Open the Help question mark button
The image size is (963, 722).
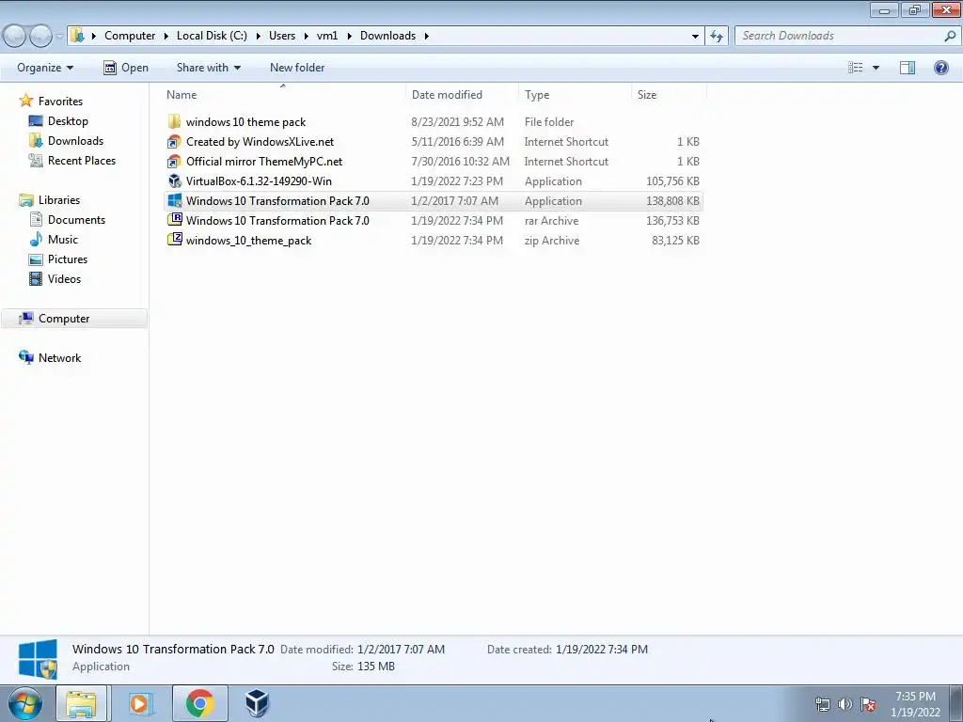pos(940,68)
